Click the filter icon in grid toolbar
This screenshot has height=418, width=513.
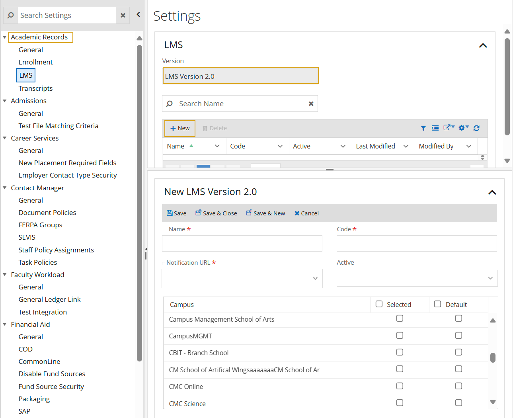[423, 128]
